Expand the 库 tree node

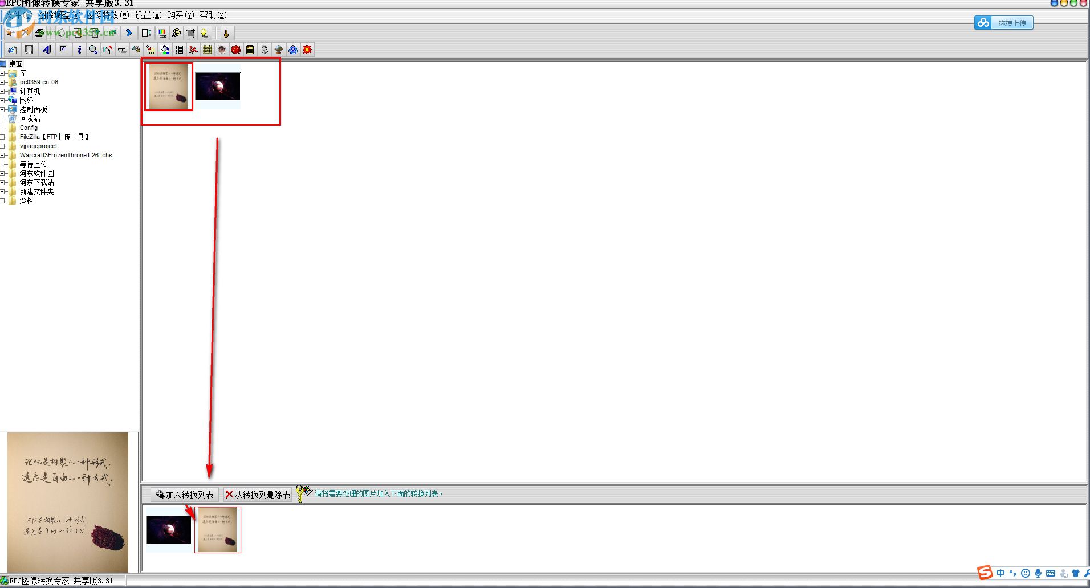(3, 73)
